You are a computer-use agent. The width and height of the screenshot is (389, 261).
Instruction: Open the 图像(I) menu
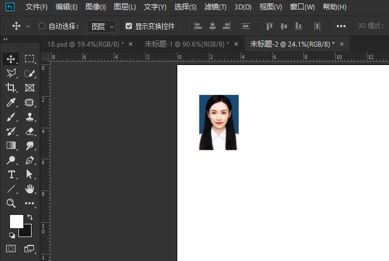tap(96, 7)
